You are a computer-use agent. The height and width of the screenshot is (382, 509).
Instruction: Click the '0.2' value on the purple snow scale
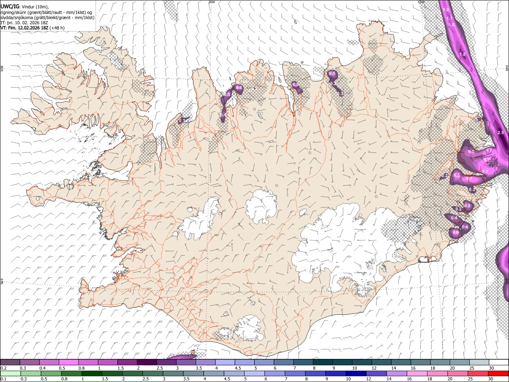(x=4, y=368)
